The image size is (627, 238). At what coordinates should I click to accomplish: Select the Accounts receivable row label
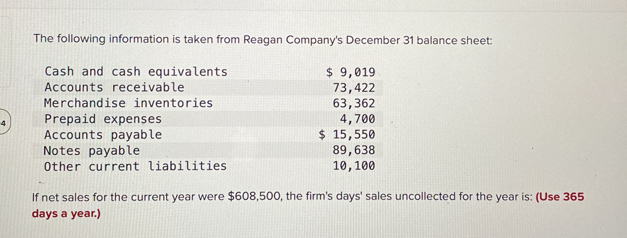[x=114, y=88]
